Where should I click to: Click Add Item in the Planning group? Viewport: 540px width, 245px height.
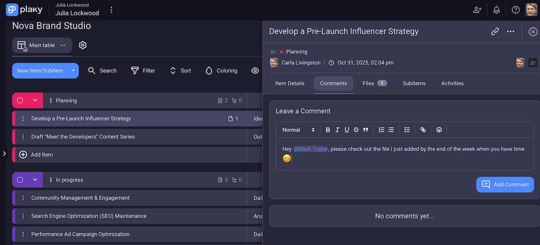tap(41, 155)
